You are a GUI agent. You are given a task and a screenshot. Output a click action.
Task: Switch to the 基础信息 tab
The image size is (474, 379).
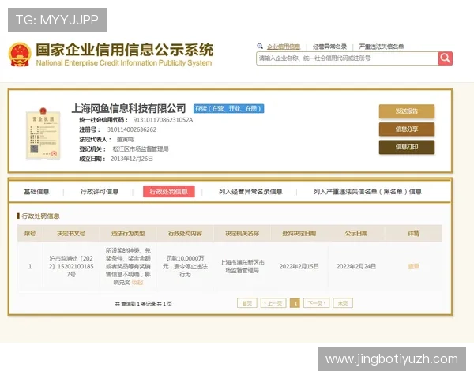click(36, 192)
